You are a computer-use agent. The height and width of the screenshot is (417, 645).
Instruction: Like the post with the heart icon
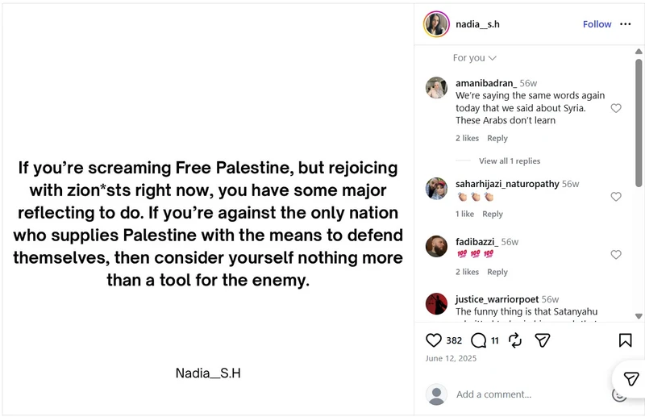click(433, 340)
